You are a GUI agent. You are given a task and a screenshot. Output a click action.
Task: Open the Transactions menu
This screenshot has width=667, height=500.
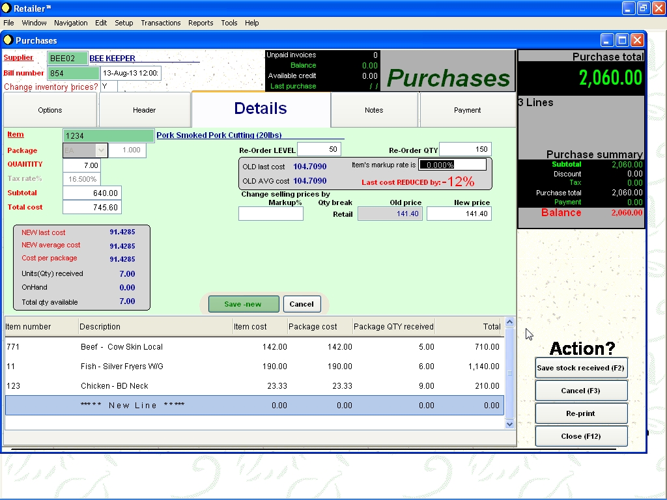coord(160,23)
